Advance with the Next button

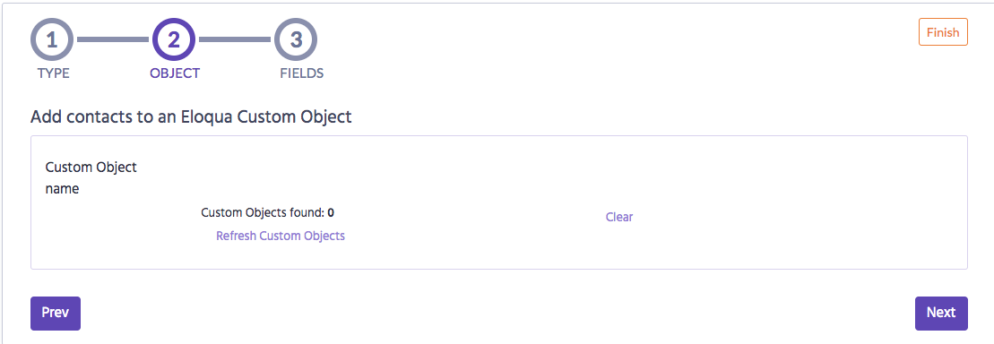(x=941, y=313)
